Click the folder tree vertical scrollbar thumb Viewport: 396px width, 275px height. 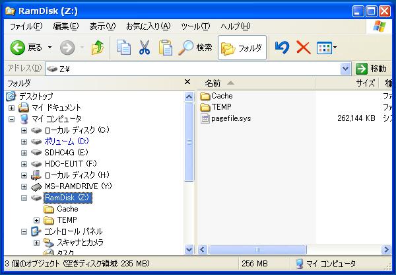pos(189,142)
